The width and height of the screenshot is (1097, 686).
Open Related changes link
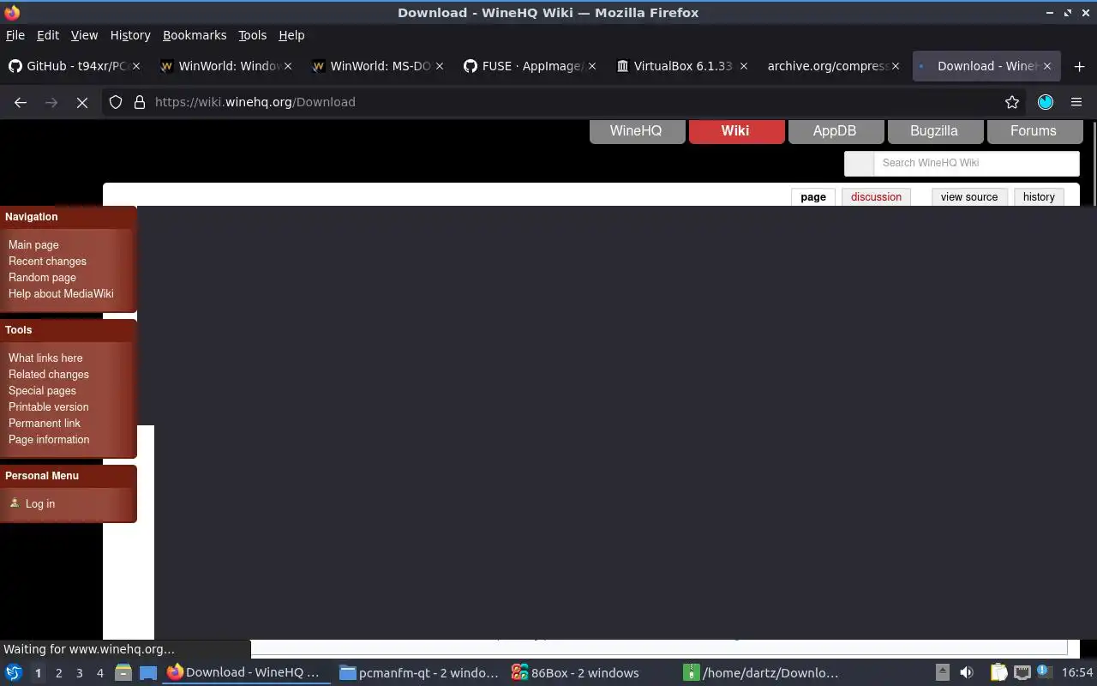tap(49, 375)
